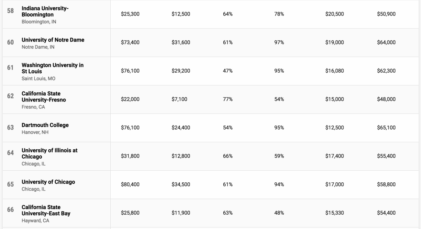Click University of Illinois at Chicago
Screen dimensions: 421x229
click(50, 153)
